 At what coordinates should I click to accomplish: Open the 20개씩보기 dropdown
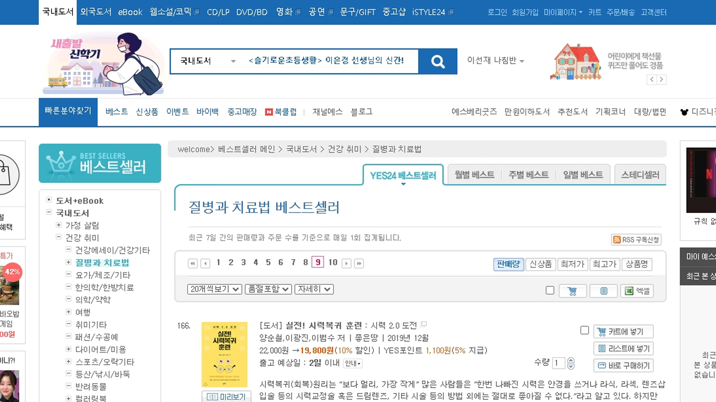coord(214,289)
